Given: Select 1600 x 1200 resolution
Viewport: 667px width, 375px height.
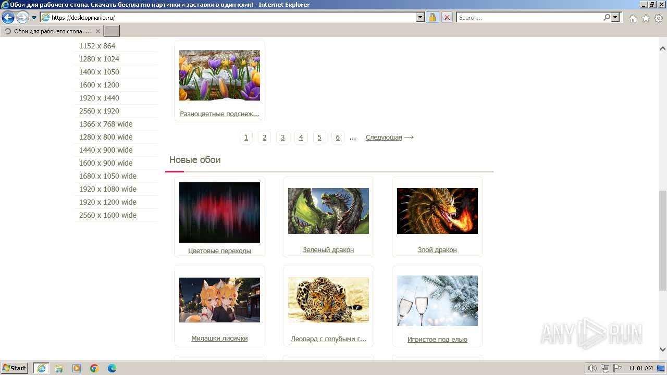Looking at the screenshot, I should [99, 85].
